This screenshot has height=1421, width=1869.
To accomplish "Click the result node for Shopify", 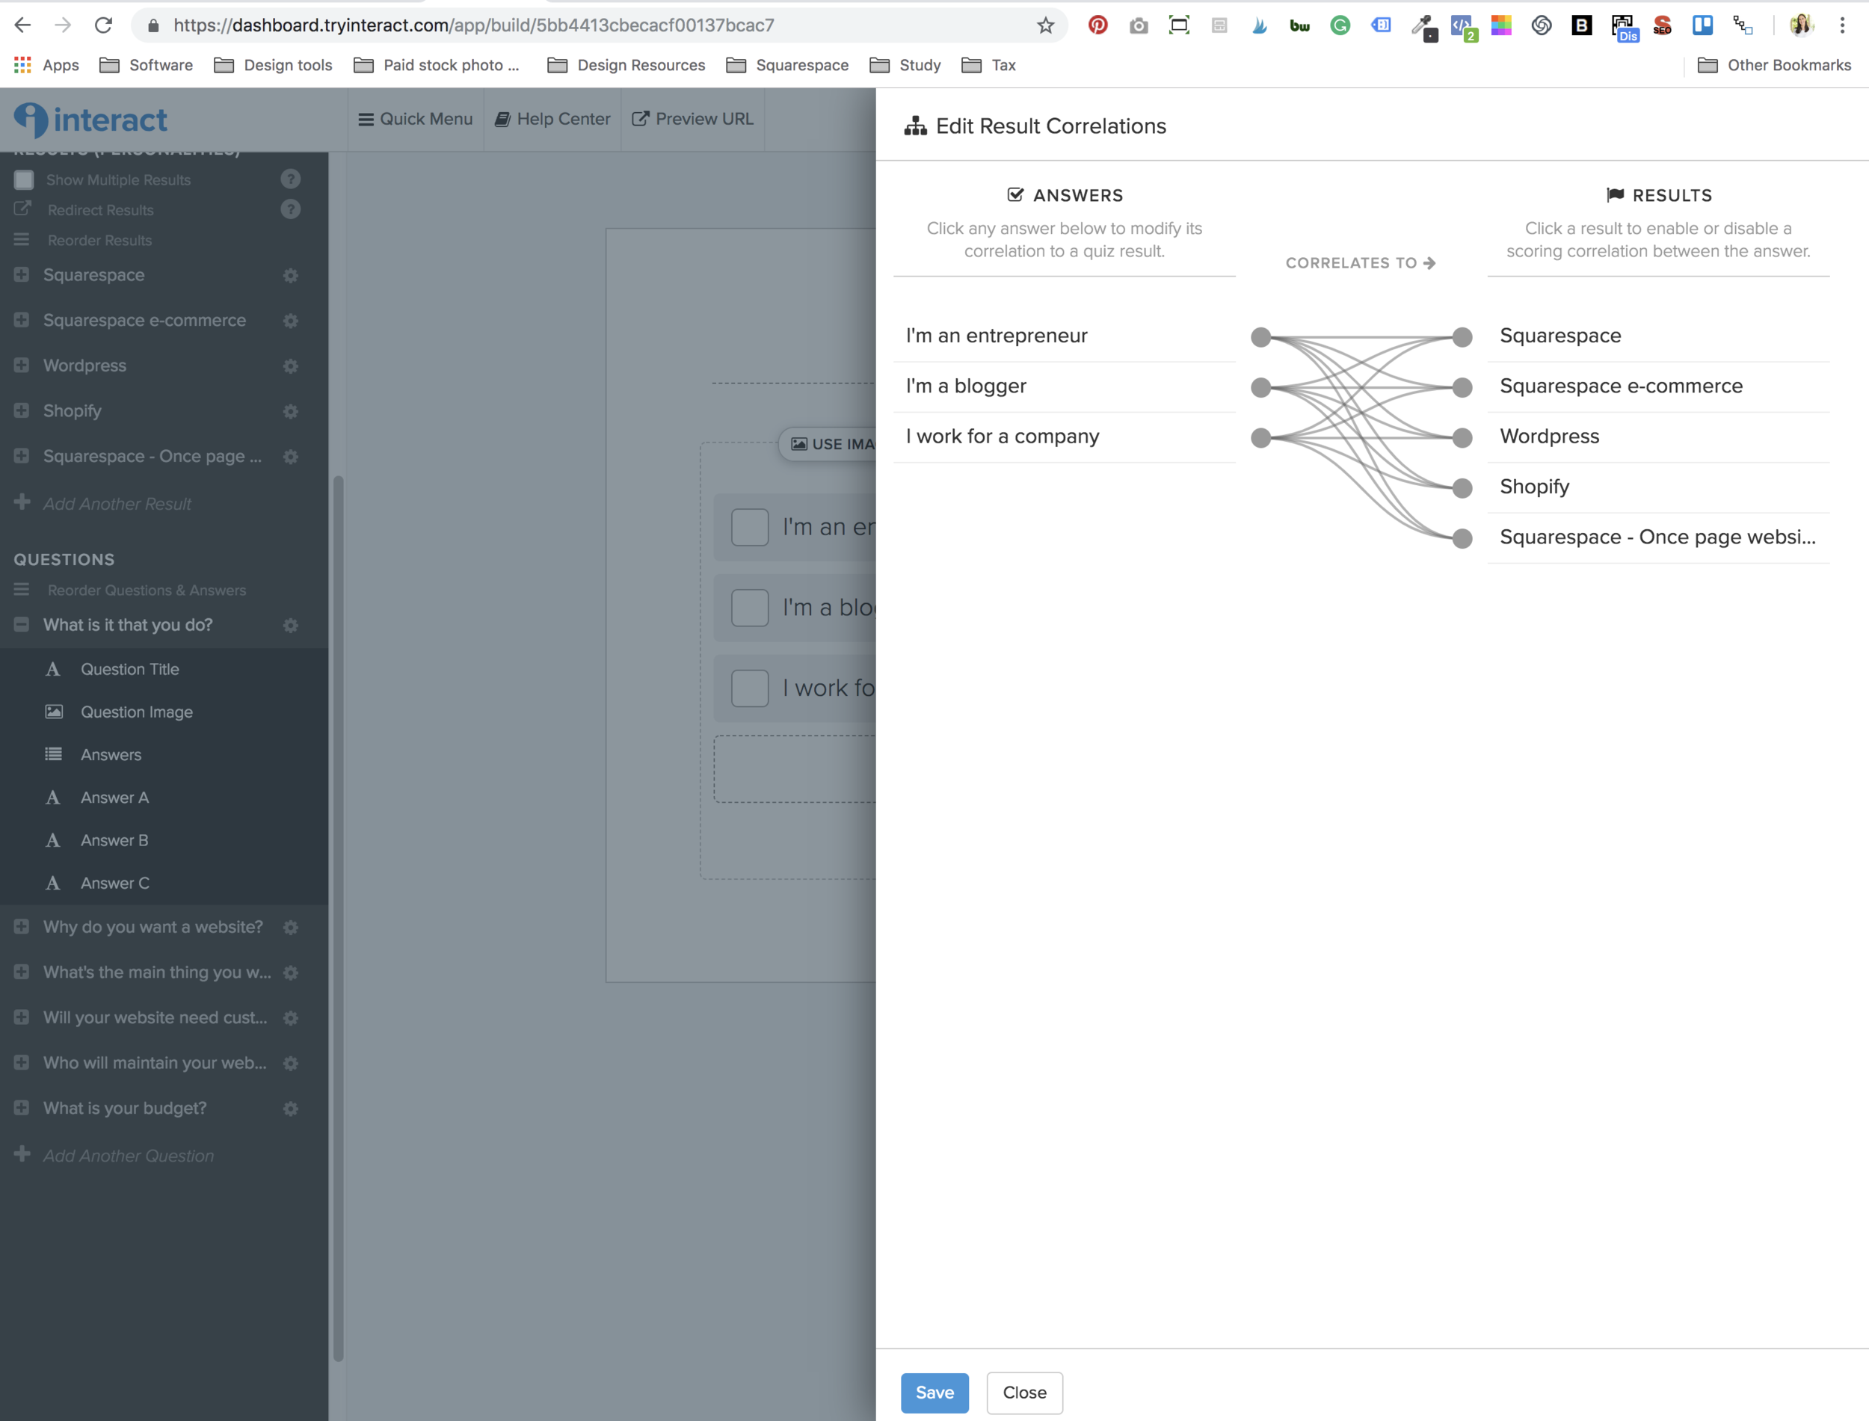I will click(x=1462, y=488).
